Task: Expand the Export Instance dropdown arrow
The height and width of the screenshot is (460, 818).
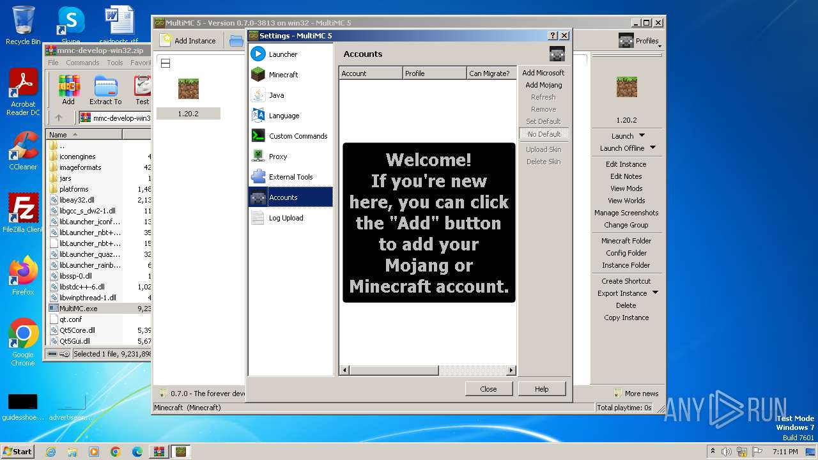Action: click(655, 293)
